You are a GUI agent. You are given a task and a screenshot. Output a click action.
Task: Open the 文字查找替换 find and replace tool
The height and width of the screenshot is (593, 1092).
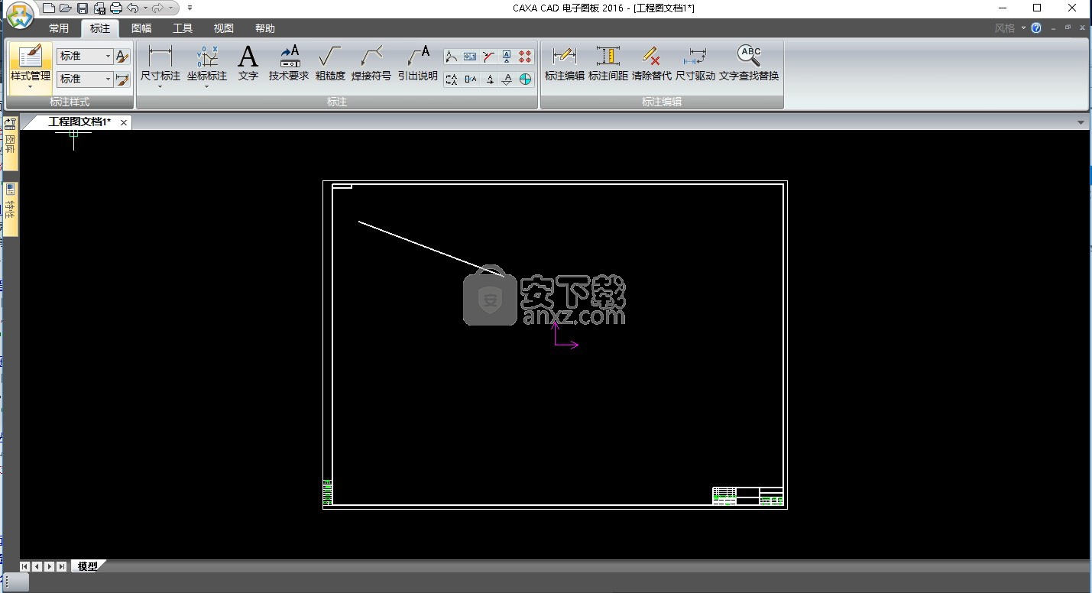pos(749,63)
